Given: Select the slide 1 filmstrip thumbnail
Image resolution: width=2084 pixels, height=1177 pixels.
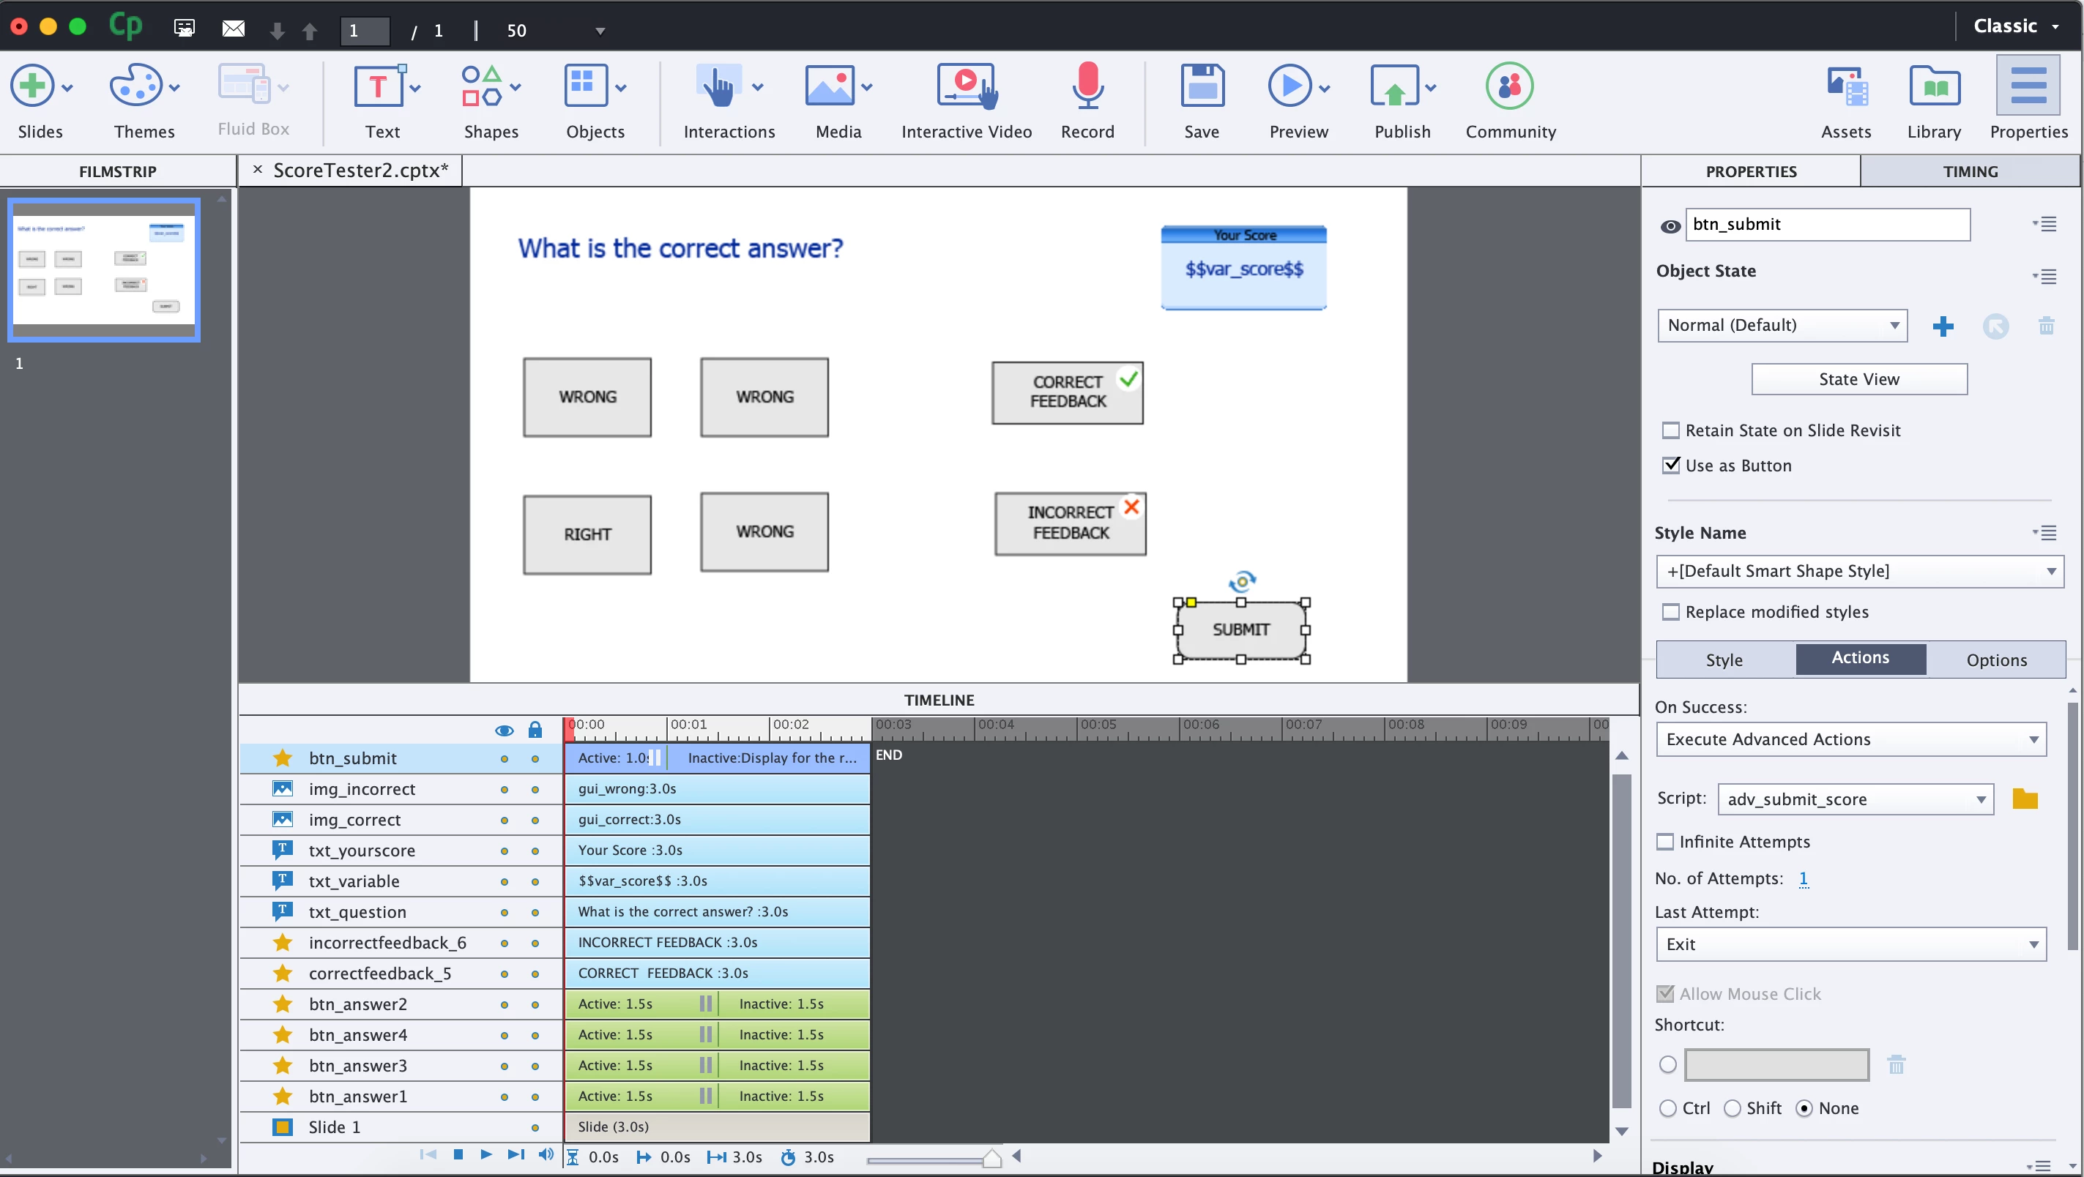Looking at the screenshot, I should click(x=103, y=270).
